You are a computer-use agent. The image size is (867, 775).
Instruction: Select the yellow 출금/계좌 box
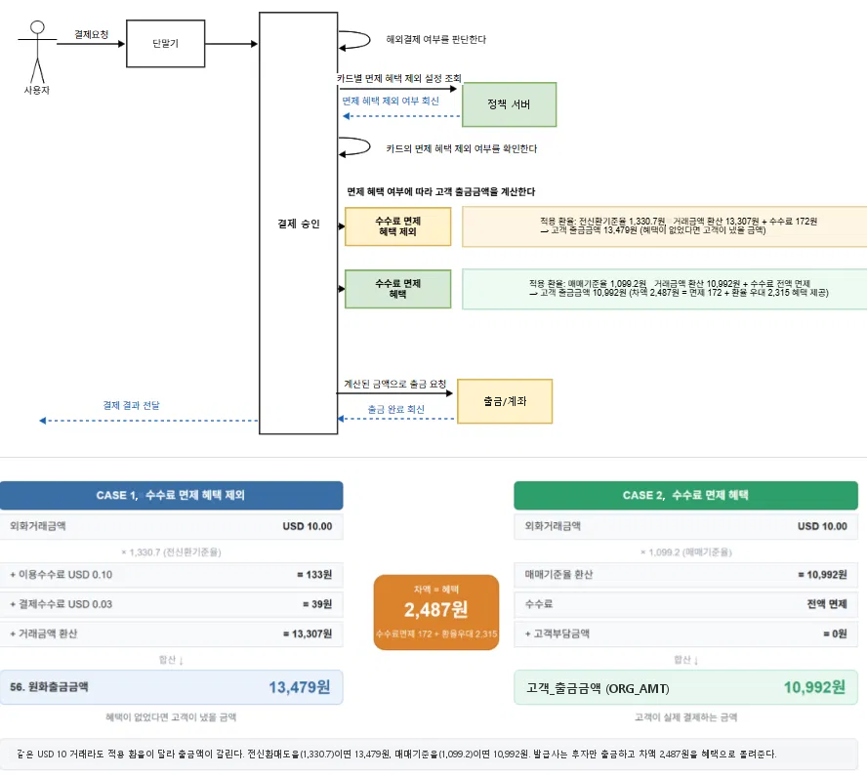505,401
